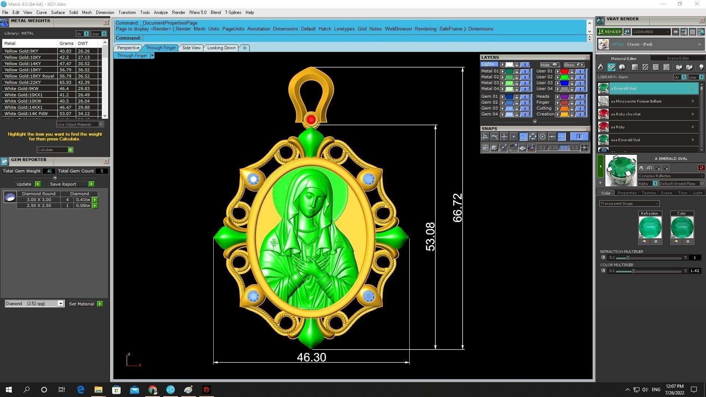Open the T-Splines menu

click(233, 12)
